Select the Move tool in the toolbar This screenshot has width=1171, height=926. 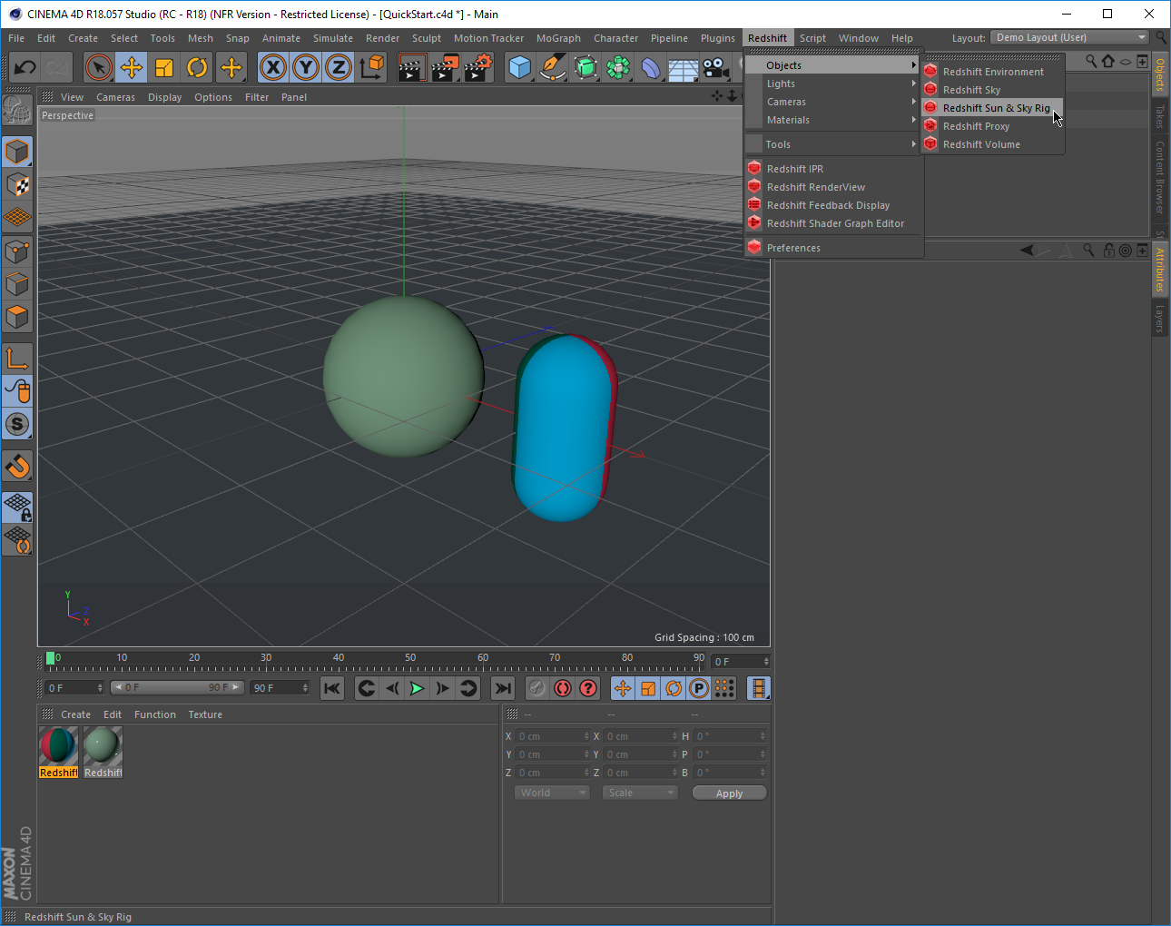coord(132,67)
